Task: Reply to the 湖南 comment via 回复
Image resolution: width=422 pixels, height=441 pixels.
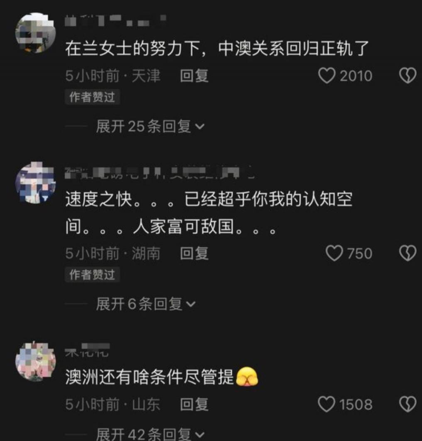Action: tap(194, 253)
